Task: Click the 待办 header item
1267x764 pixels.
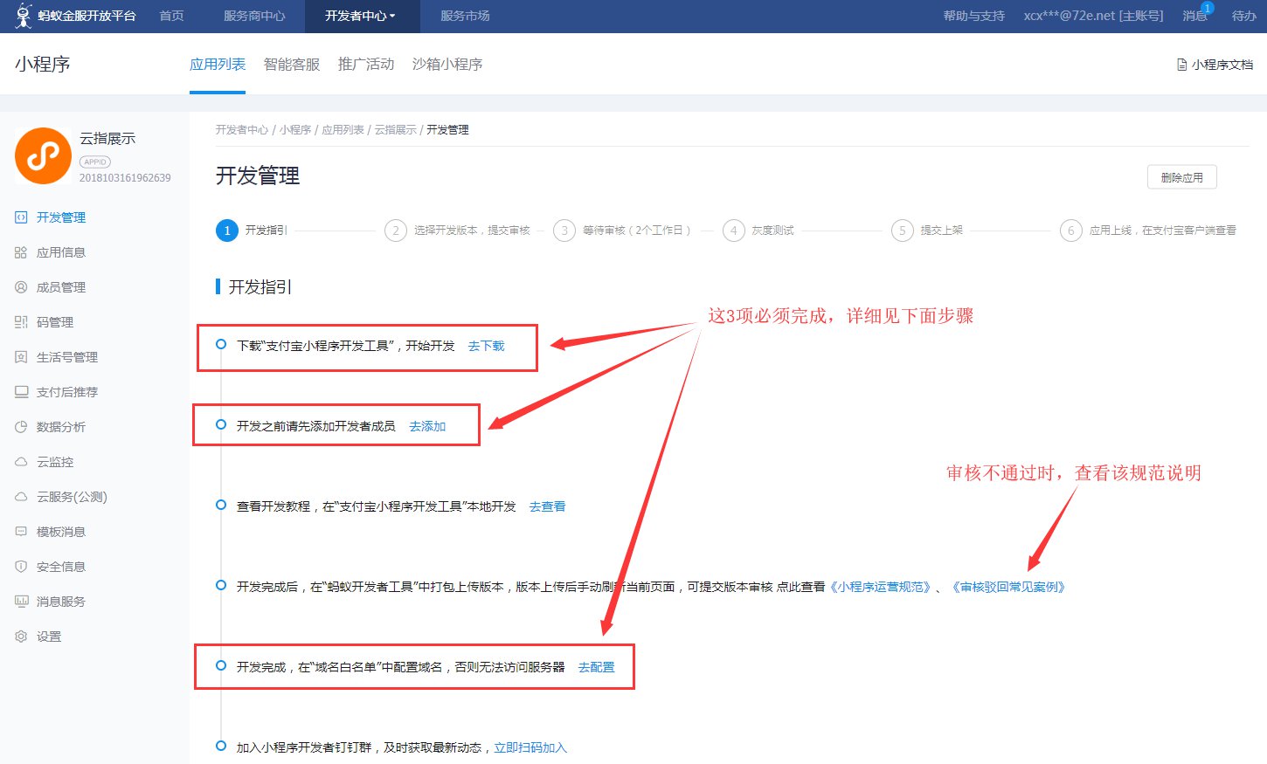Action: (1244, 16)
